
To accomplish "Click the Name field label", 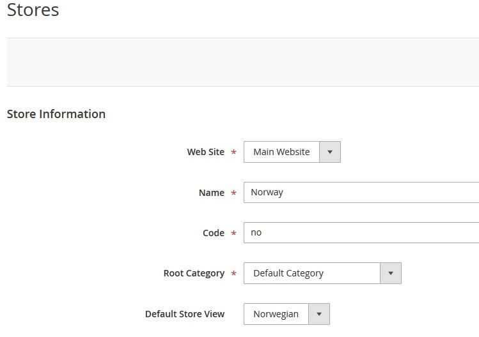I will pyautogui.click(x=211, y=193).
